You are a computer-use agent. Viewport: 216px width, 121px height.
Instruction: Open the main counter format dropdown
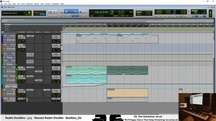108,12
